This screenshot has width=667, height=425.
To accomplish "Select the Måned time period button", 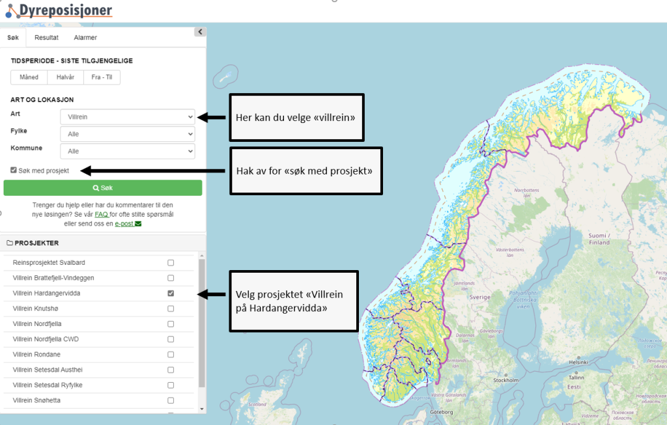I will (x=29, y=77).
